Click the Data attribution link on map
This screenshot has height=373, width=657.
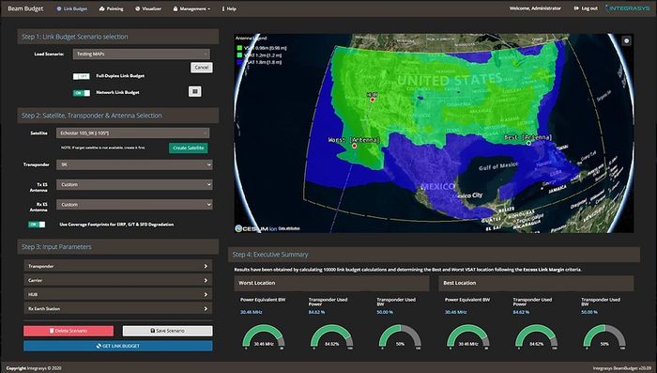pos(289,228)
